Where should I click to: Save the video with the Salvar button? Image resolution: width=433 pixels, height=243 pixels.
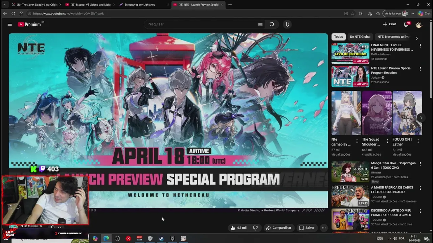pos(307,228)
